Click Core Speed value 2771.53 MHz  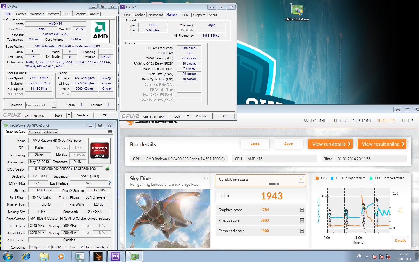pyautogui.click(x=39, y=78)
